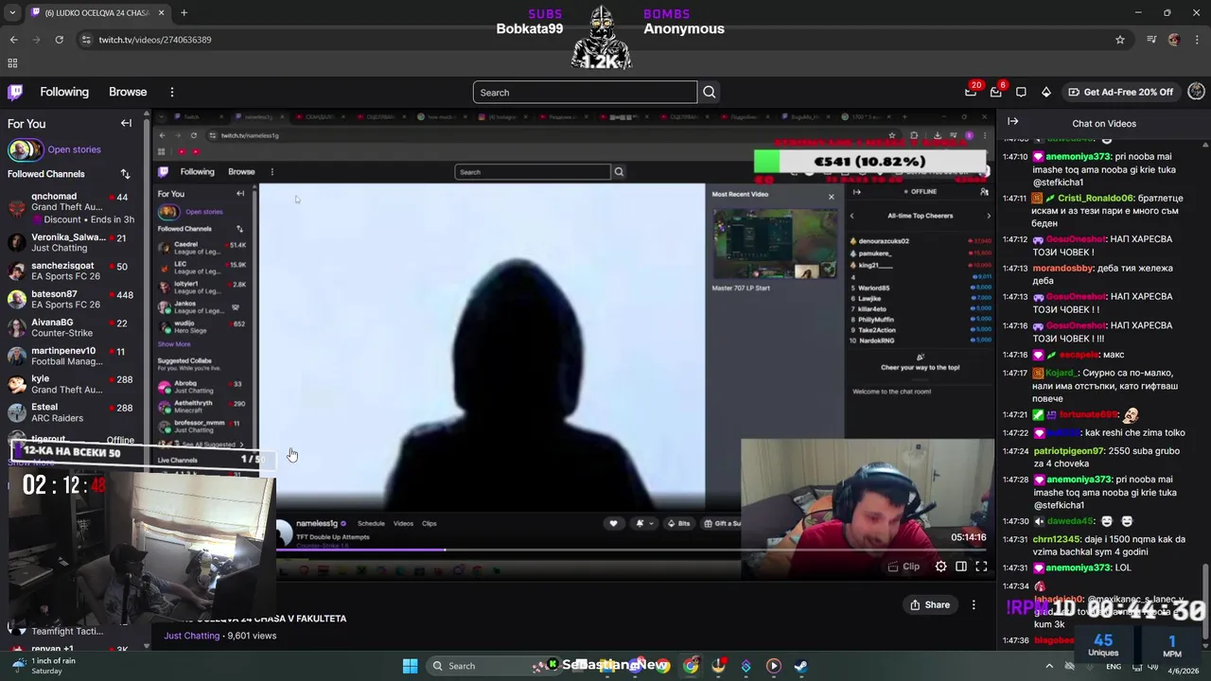Open Twitch notifications inbox with badge 20
The width and height of the screenshot is (1211, 681).
(971, 92)
